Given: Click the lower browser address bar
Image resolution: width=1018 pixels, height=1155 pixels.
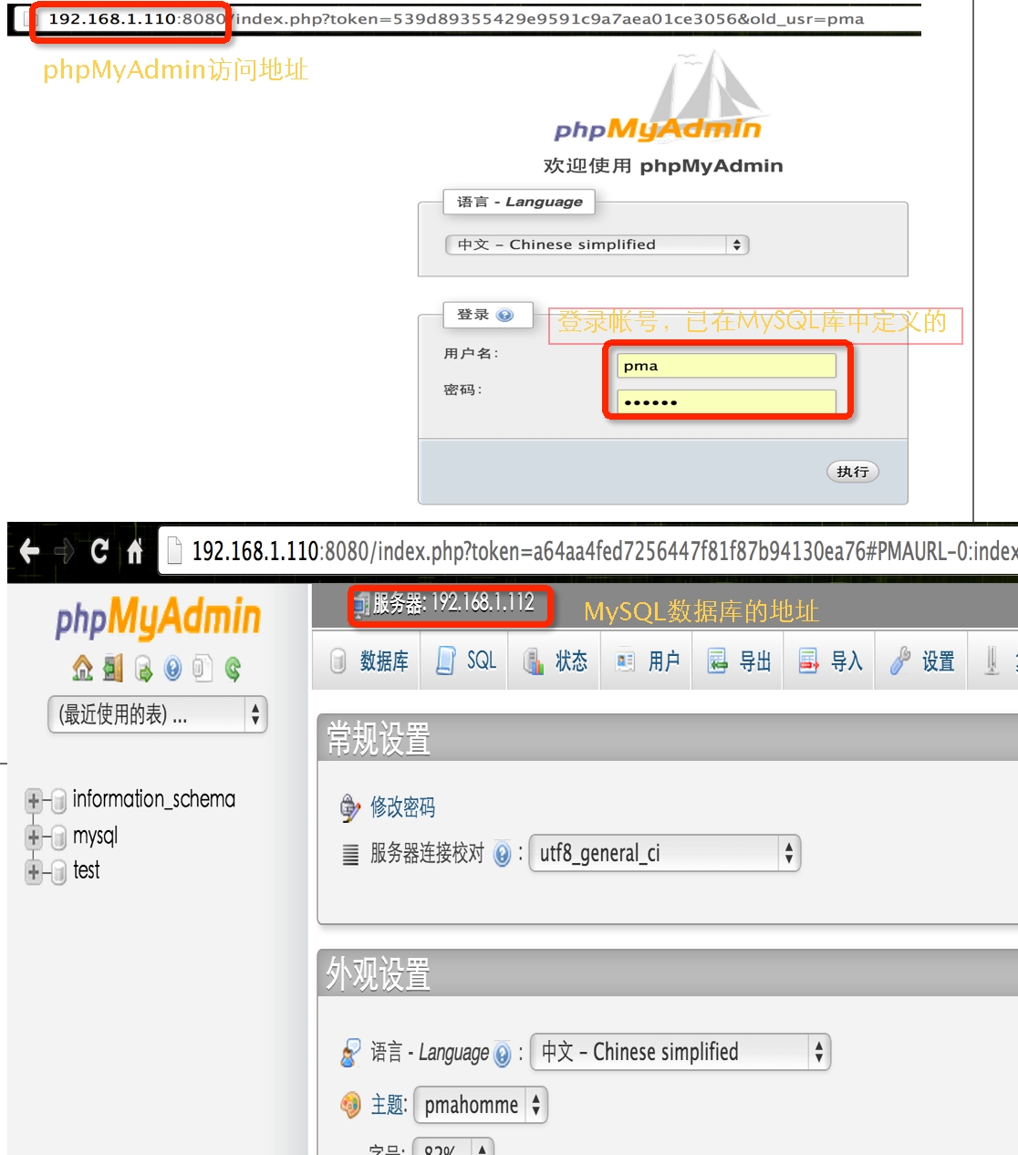Looking at the screenshot, I should point(589,551).
